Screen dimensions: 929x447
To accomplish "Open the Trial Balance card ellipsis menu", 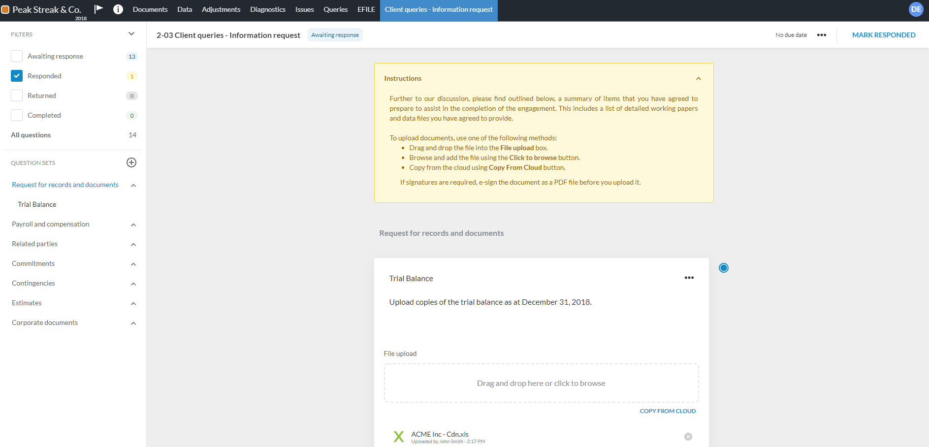I will pyautogui.click(x=689, y=278).
